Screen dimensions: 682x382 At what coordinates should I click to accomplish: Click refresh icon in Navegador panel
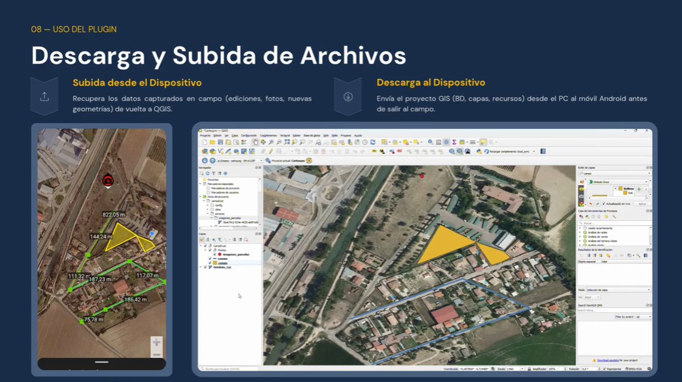click(207, 173)
